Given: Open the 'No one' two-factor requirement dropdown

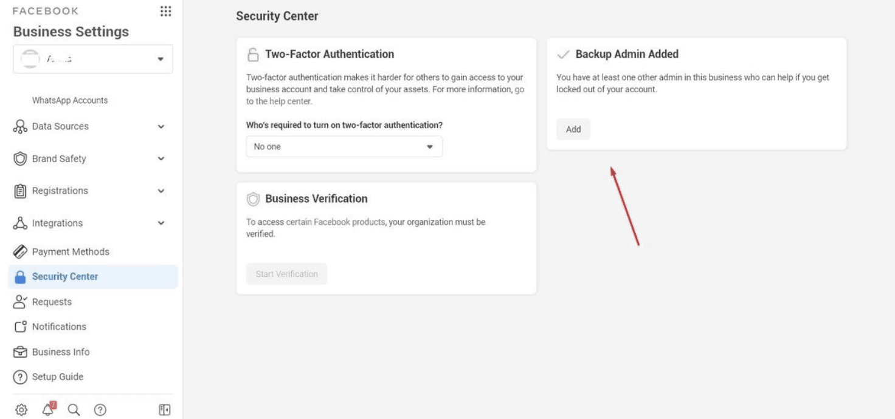Looking at the screenshot, I should point(344,147).
